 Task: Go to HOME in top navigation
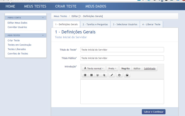click(x=10, y=6)
